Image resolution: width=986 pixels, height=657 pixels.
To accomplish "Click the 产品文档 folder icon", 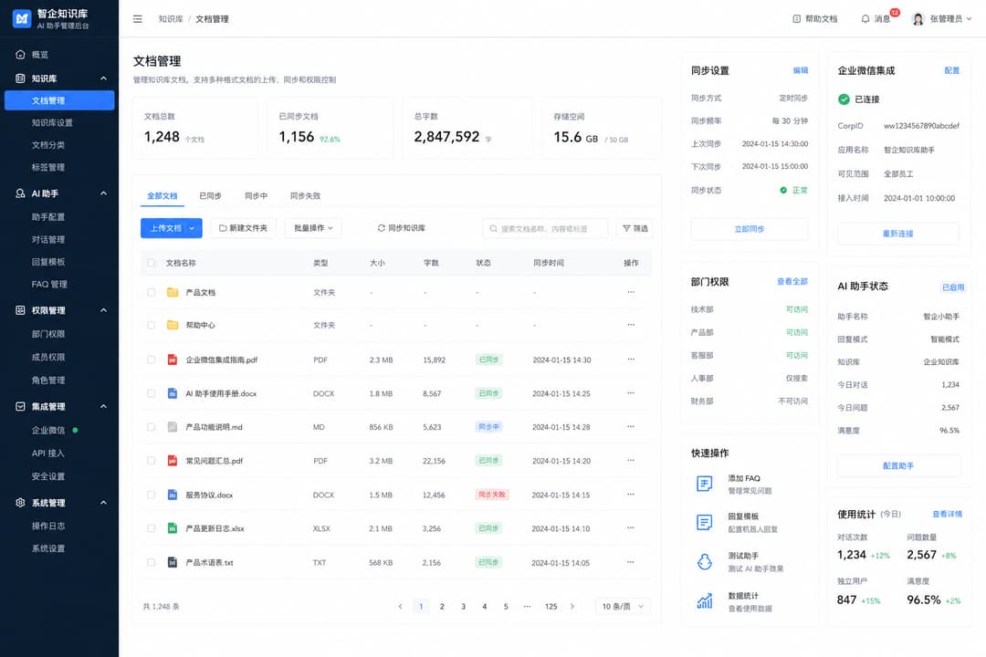I will tap(173, 292).
